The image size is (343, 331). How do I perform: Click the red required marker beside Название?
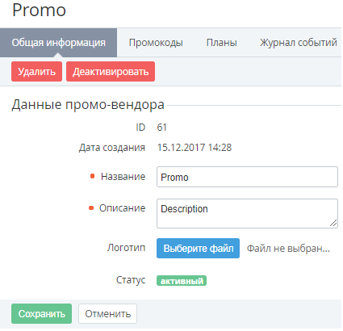pos(92,176)
